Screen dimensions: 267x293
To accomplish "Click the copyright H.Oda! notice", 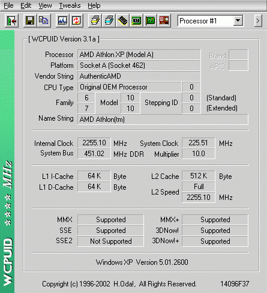I will [x=119, y=284].
